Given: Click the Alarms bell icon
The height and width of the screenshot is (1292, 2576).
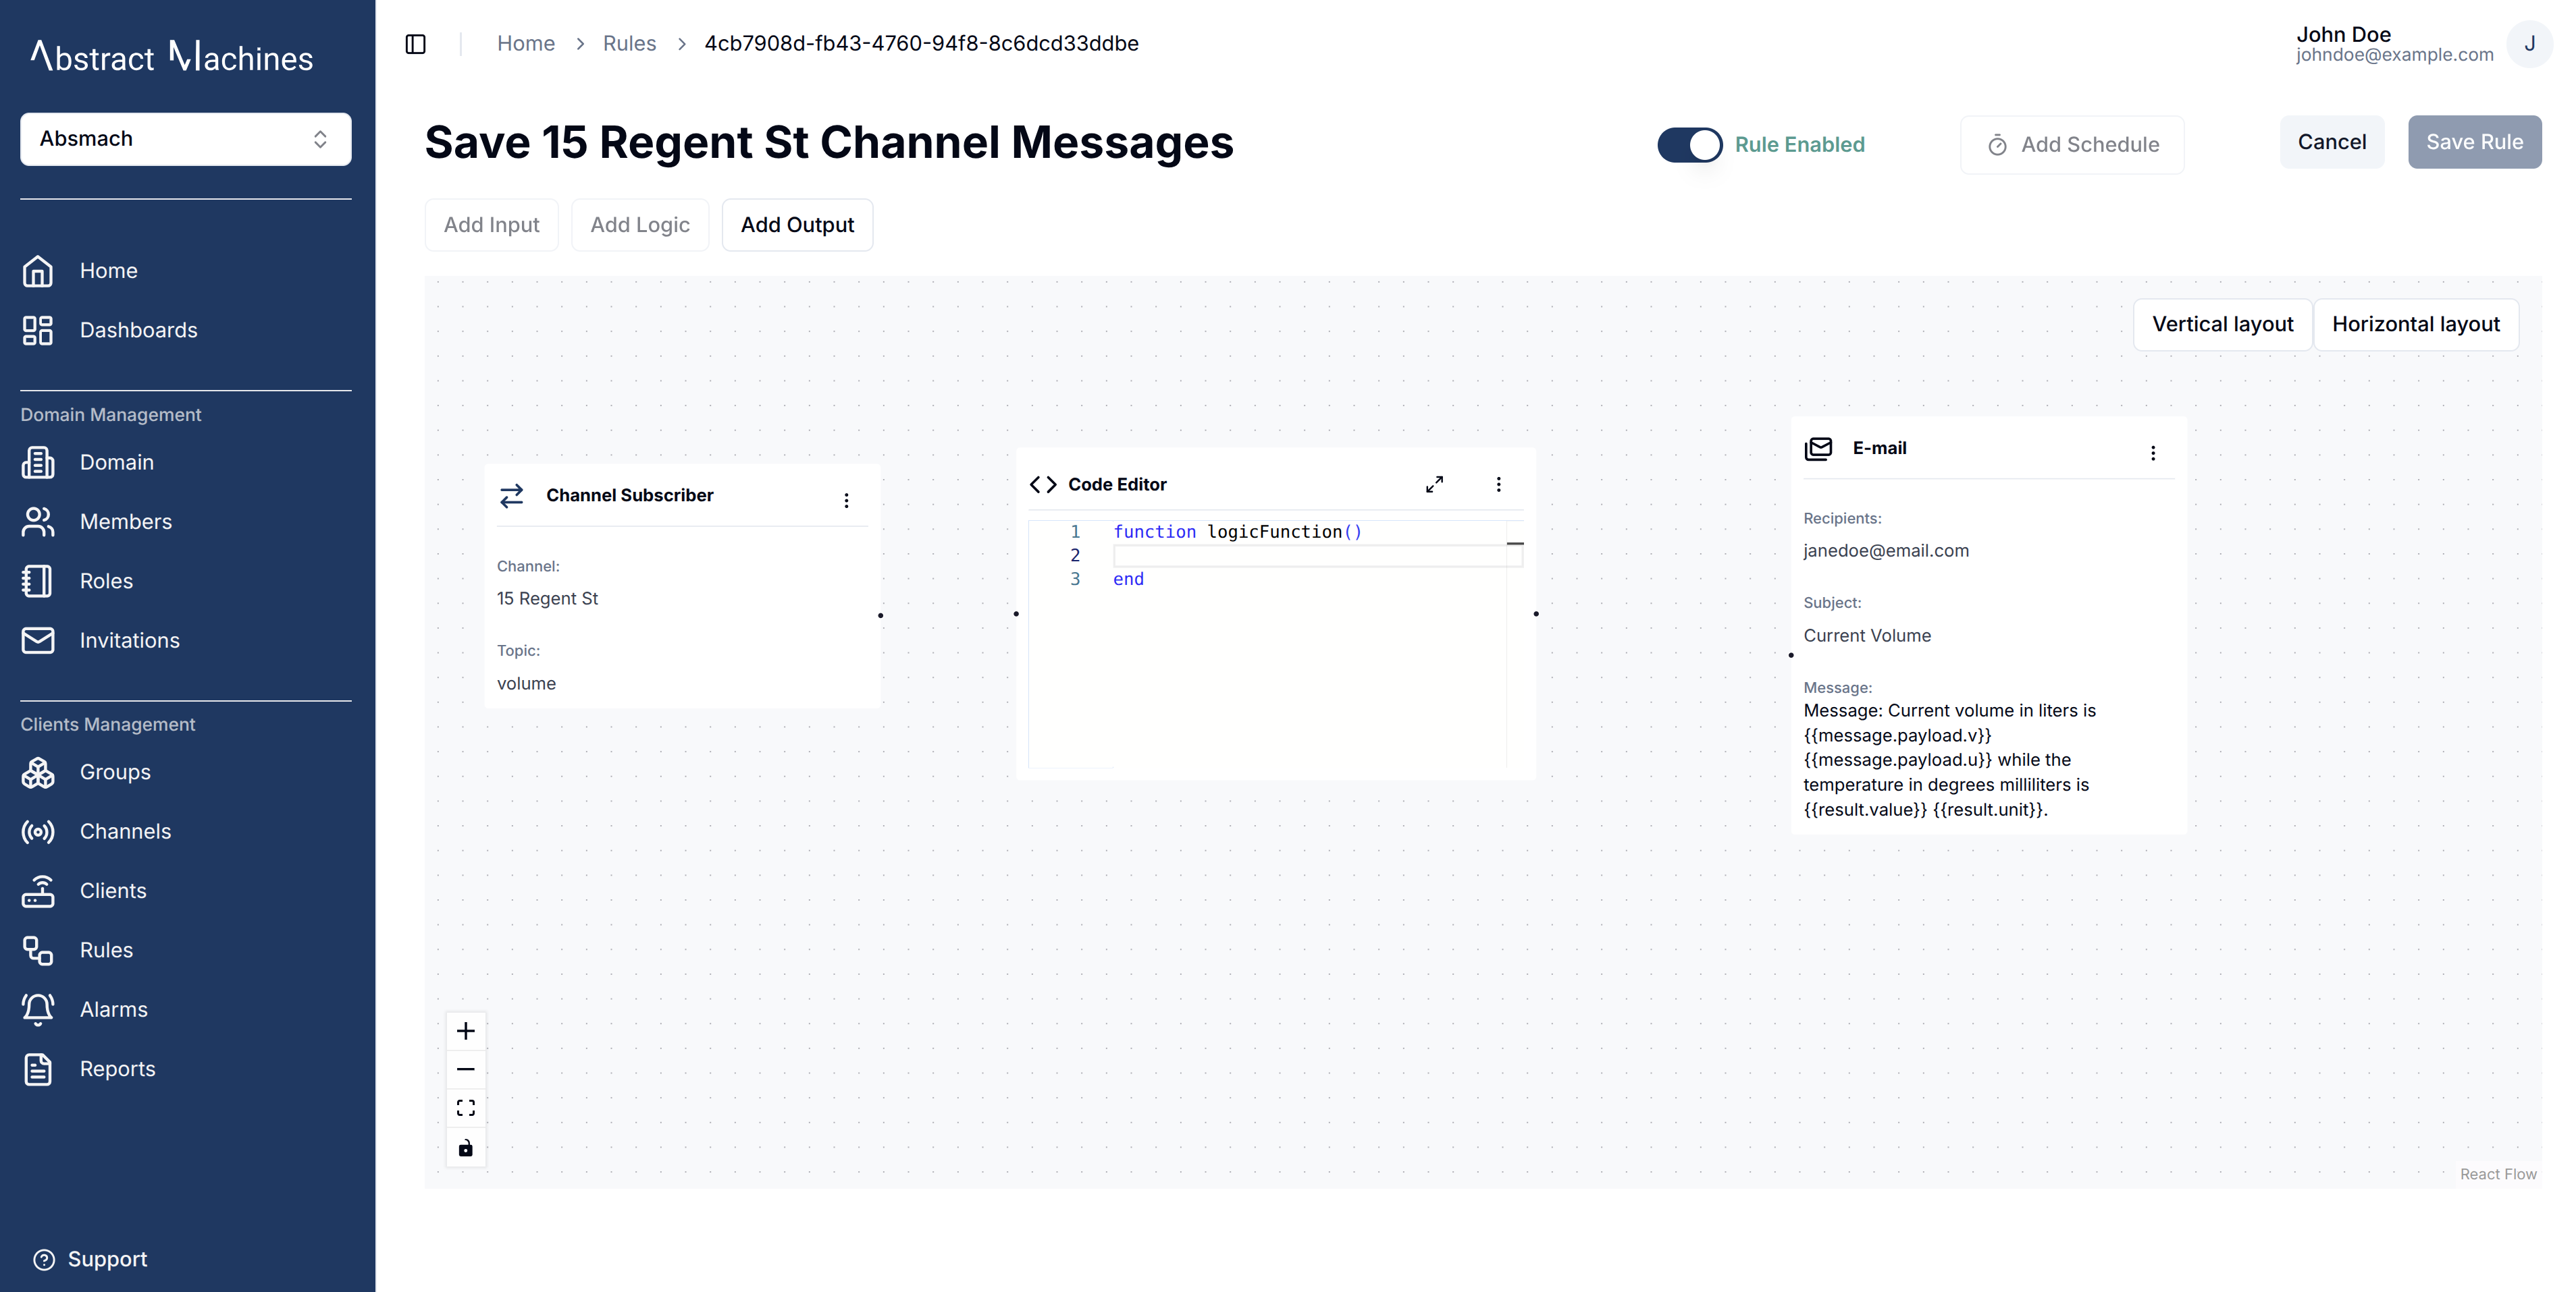Looking at the screenshot, I should tap(38, 1009).
